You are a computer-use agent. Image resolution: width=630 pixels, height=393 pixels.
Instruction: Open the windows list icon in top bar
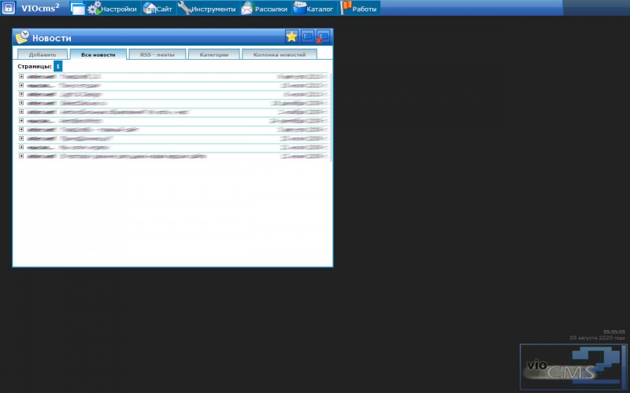tap(77, 8)
